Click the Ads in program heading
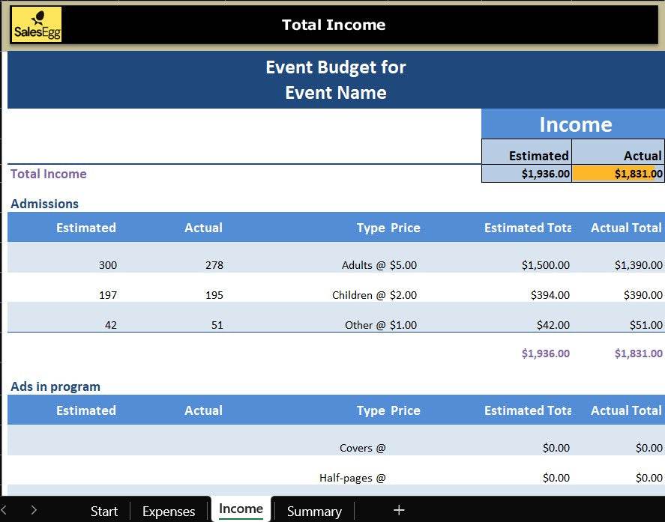This screenshot has width=665, height=522. 55,386
